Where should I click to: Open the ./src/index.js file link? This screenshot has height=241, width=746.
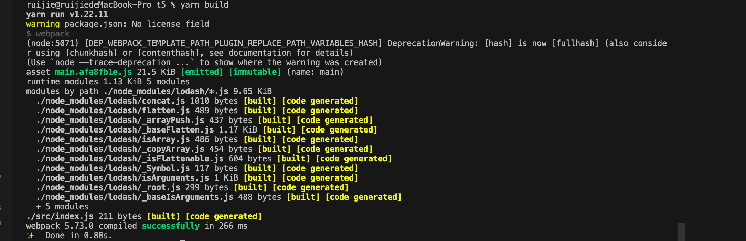coord(60,216)
